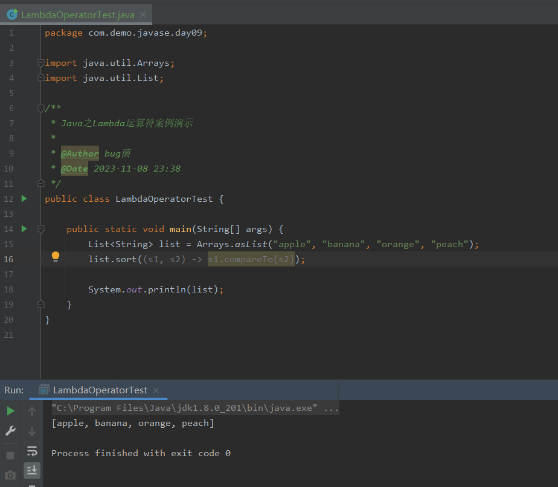
Task: Click 'Process finished with exit code 0' text
Action: [141, 453]
